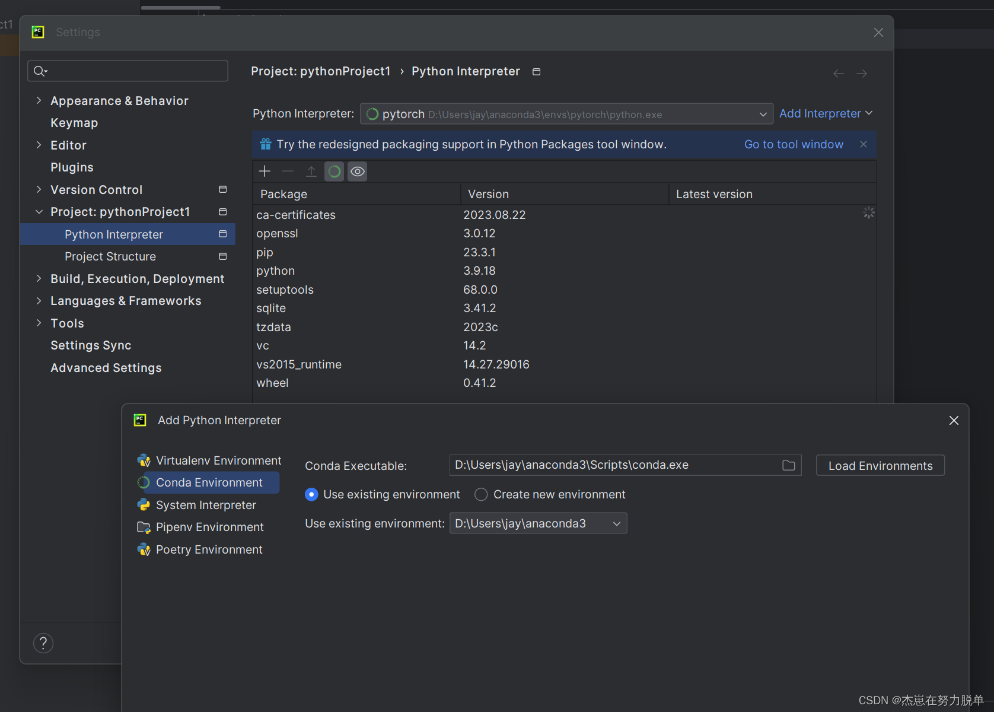Click the project-level icon on the Project Structure row
Screen dimensions: 994x712
pyautogui.click(x=223, y=256)
